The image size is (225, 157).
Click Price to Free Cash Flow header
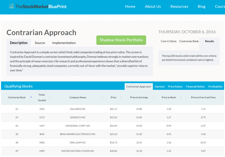(x=203, y=97)
